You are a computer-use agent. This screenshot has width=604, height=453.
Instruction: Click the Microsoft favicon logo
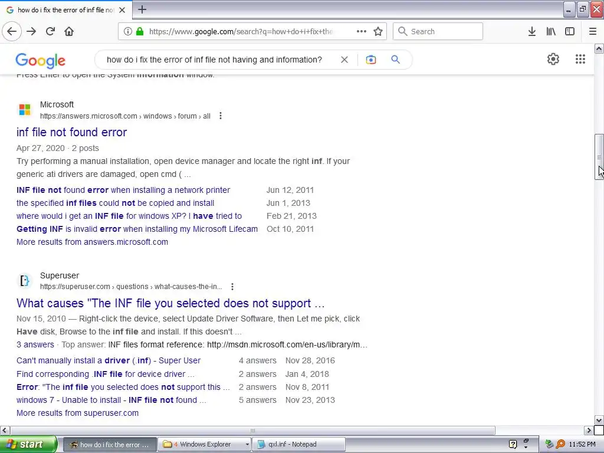[25, 110]
